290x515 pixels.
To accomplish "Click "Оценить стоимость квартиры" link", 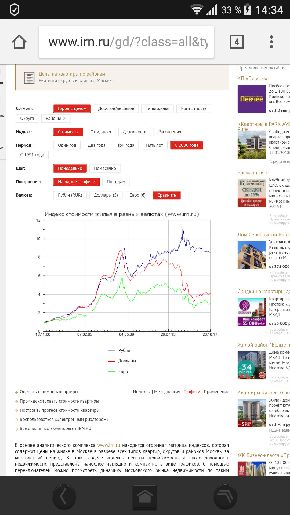I will pyautogui.click(x=49, y=392).
